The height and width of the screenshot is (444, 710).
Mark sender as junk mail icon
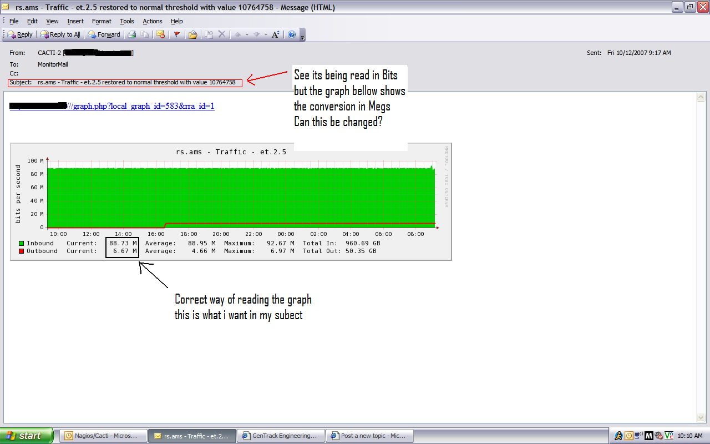tap(160, 34)
